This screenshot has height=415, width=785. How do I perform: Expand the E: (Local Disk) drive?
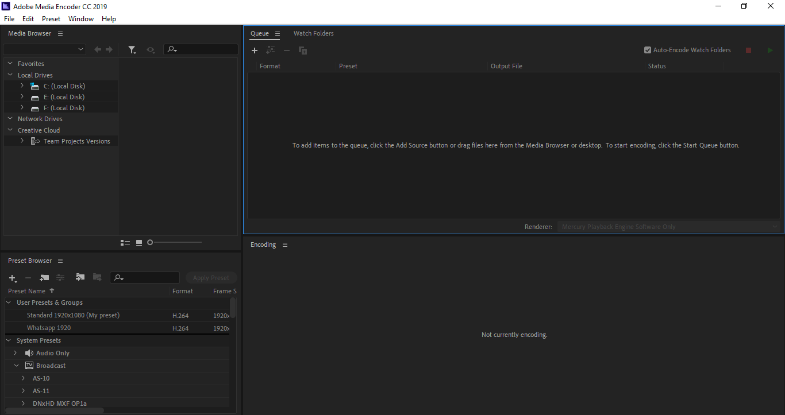point(22,96)
